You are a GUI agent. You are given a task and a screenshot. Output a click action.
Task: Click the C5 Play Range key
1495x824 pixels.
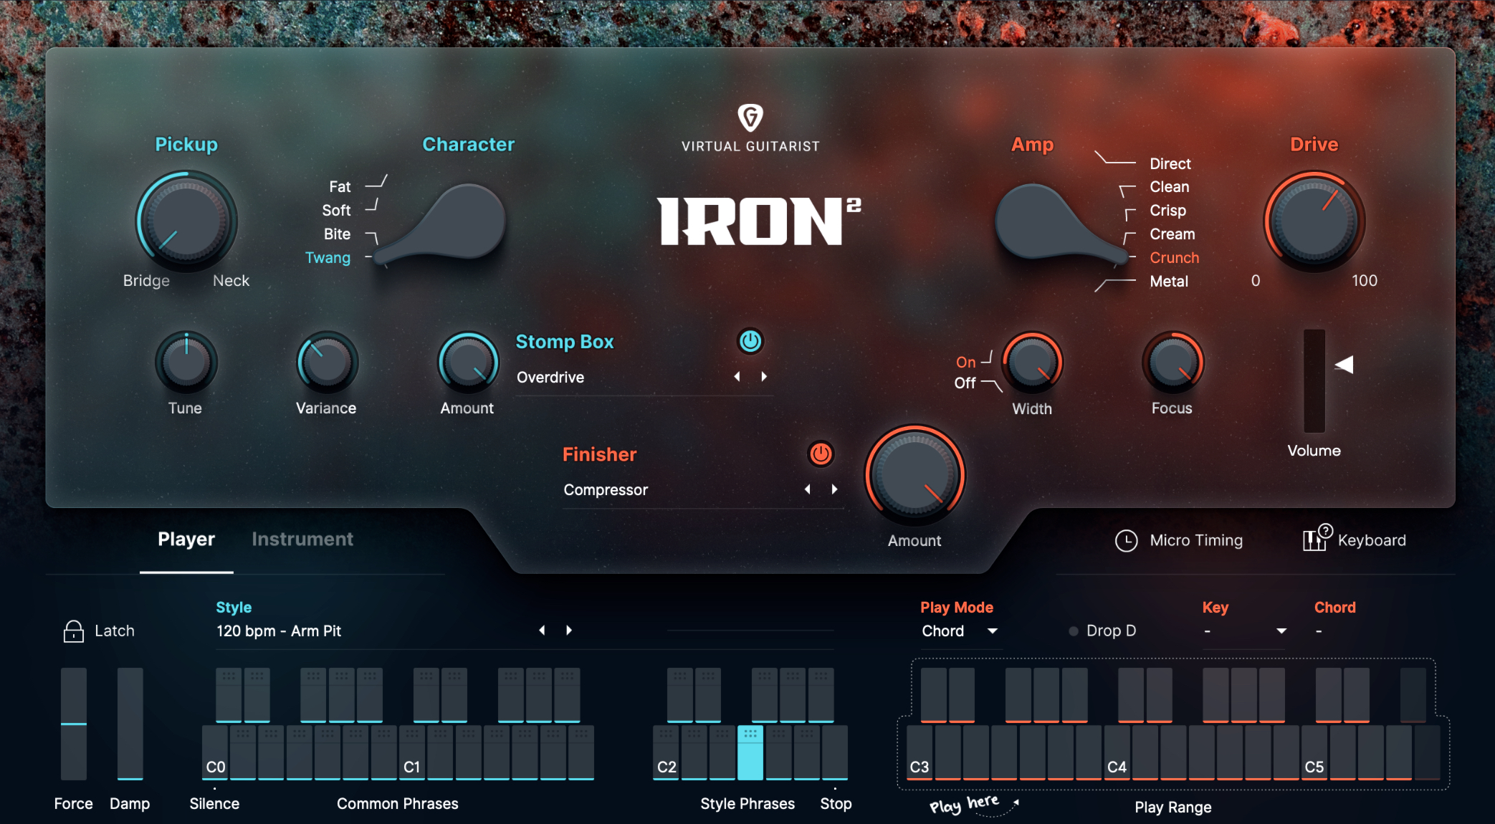coord(1314,753)
